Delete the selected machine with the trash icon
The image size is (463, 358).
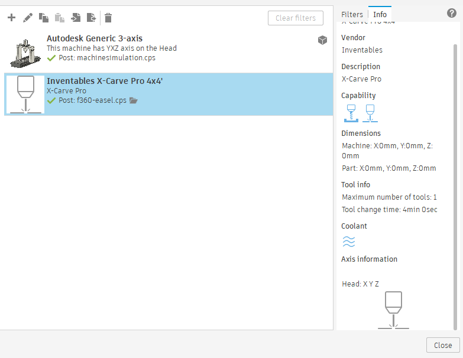108,18
